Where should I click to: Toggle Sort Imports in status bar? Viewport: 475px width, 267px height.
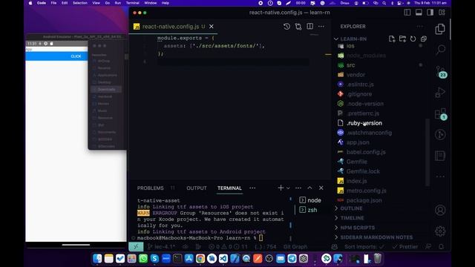pyautogui.click(x=364, y=247)
